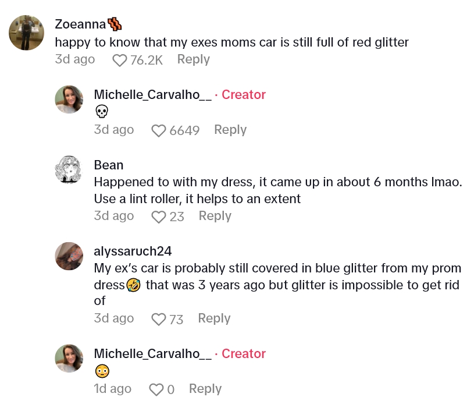The image size is (467, 404).
Task: View creator avatar beside skull emoji reply
Action: (69, 100)
